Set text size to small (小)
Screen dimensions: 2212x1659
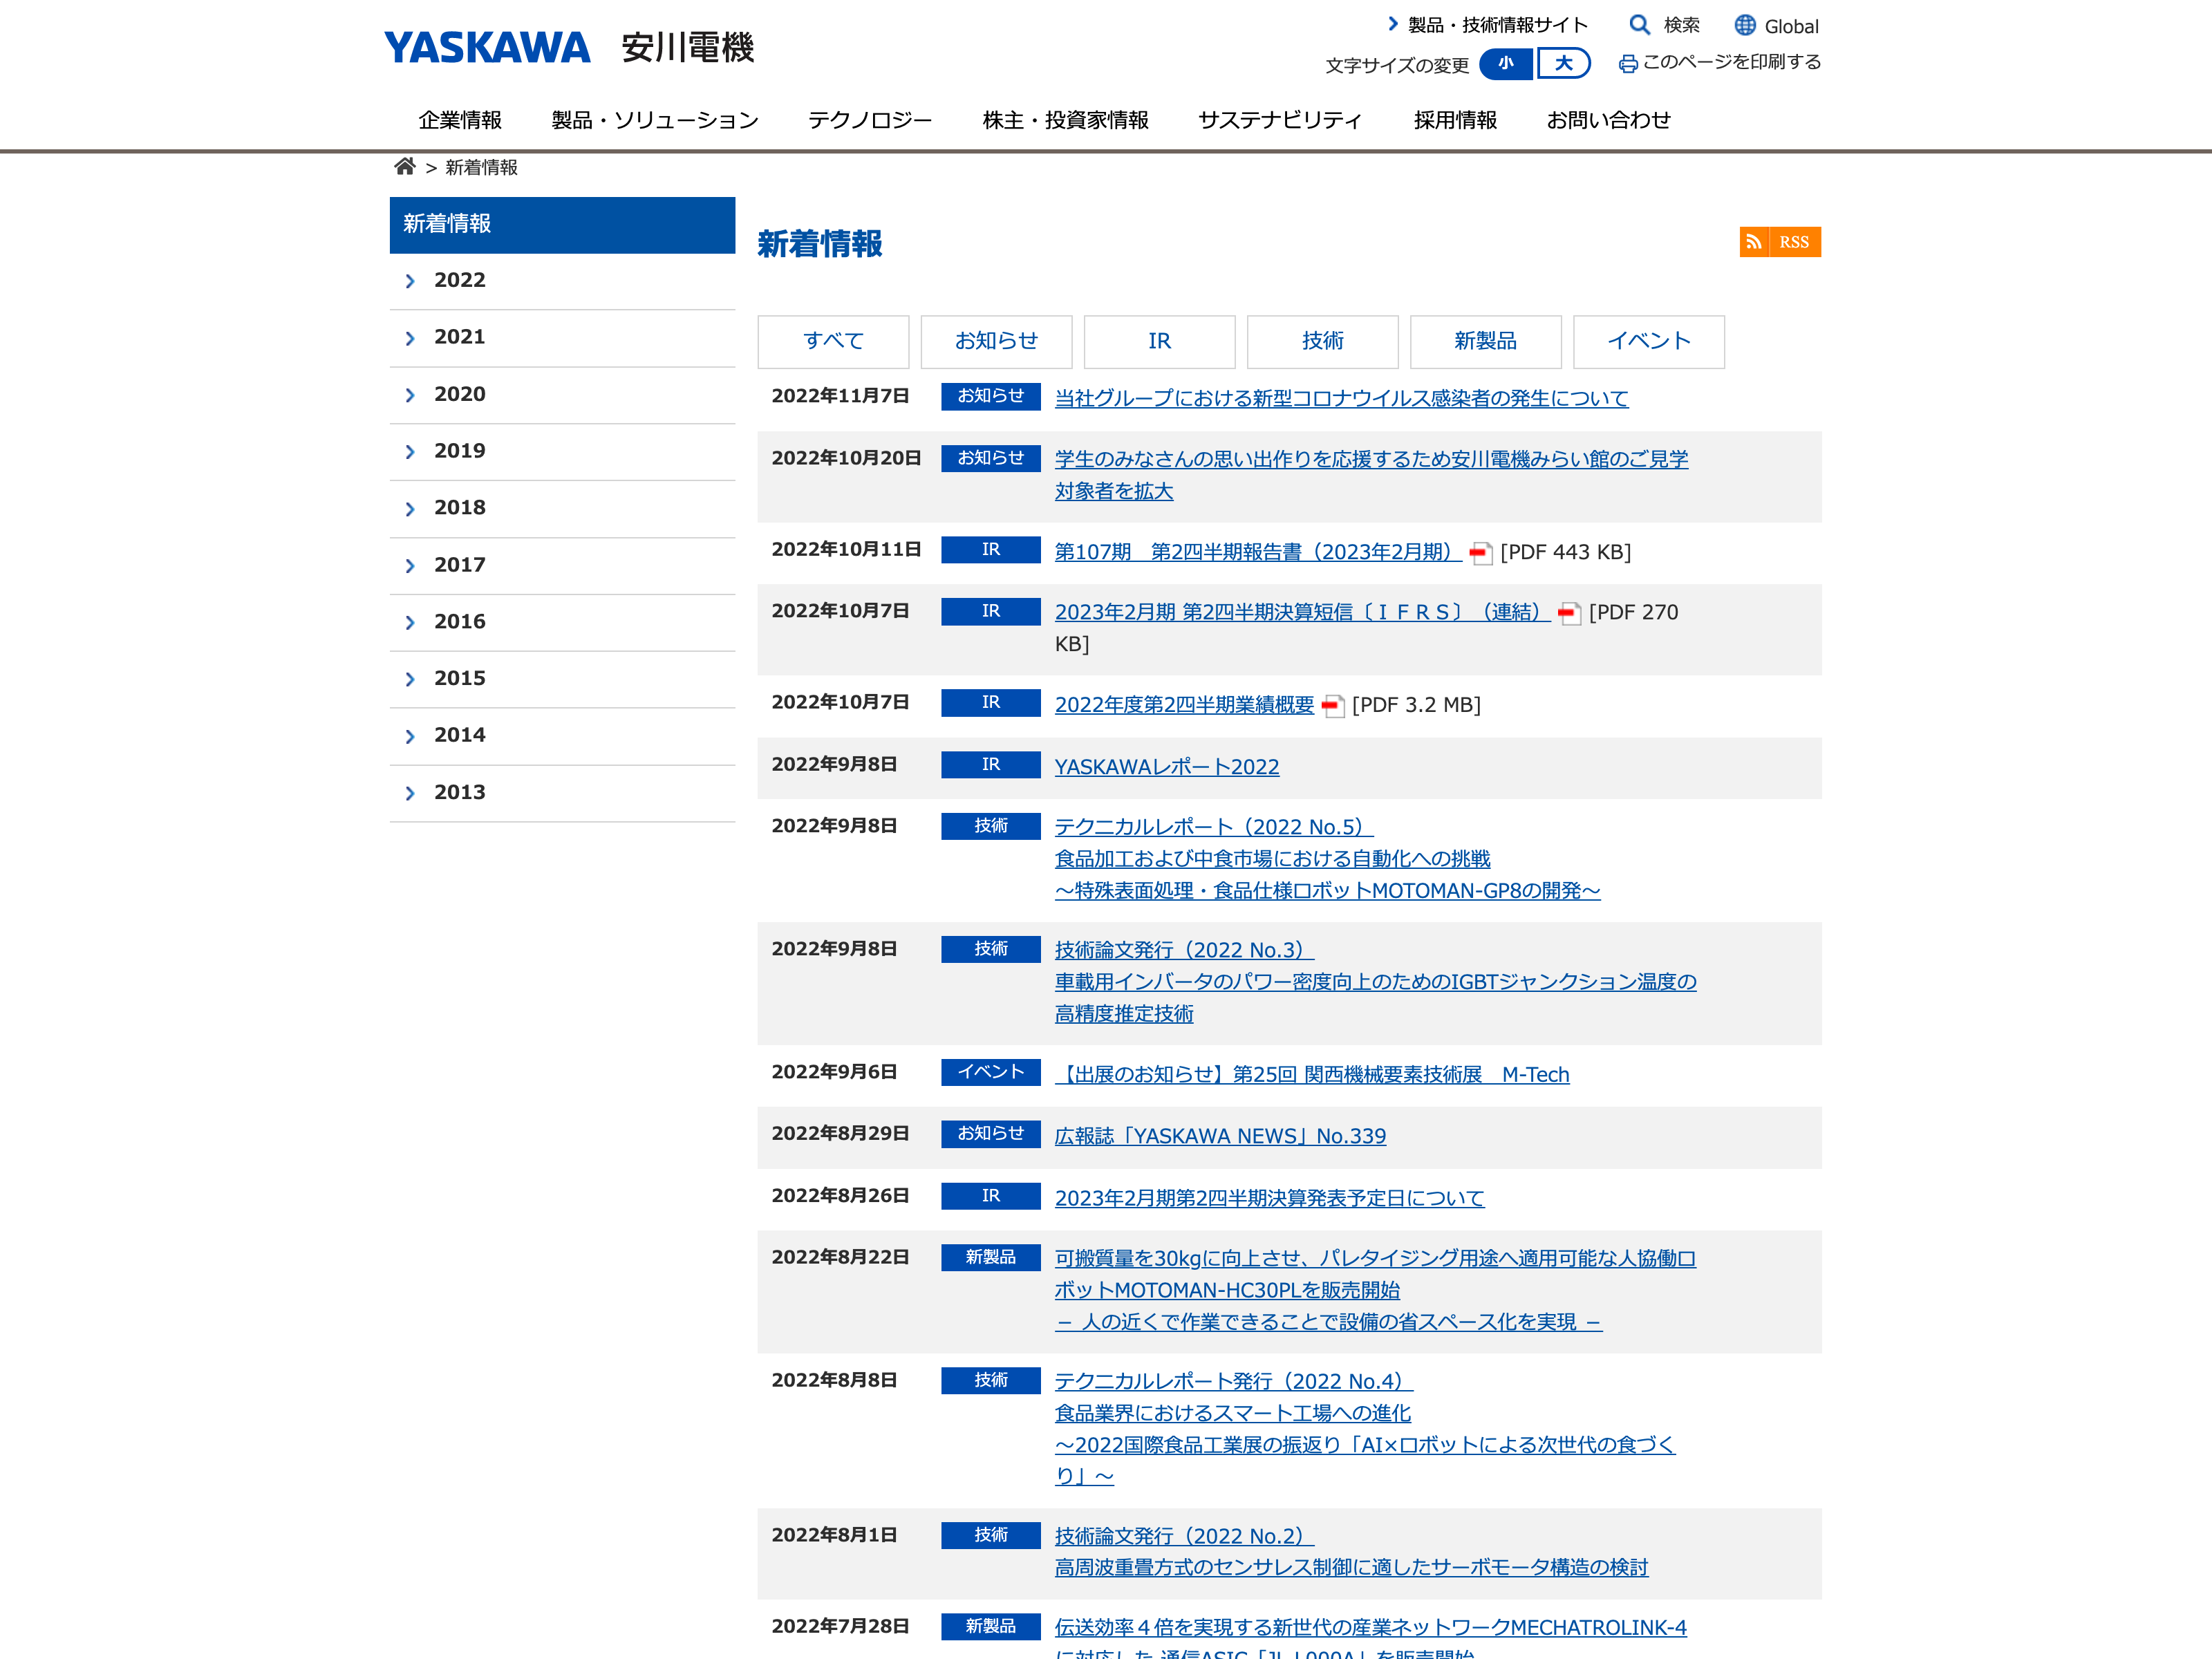click(1505, 64)
